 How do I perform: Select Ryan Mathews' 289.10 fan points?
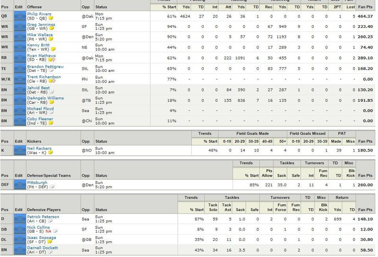pos(365,58)
